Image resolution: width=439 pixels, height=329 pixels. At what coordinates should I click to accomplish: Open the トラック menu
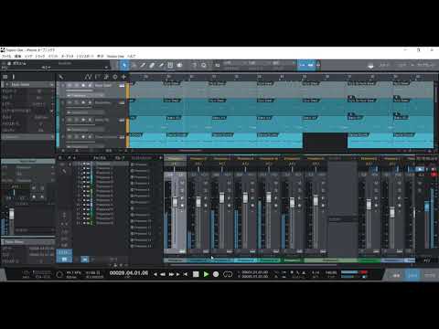tap(40, 57)
